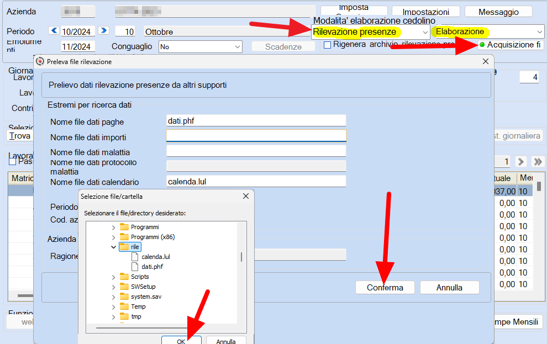Click Annulla in file selection dialog
Screen dimensions: 547x344
click(x=226, y=341)
